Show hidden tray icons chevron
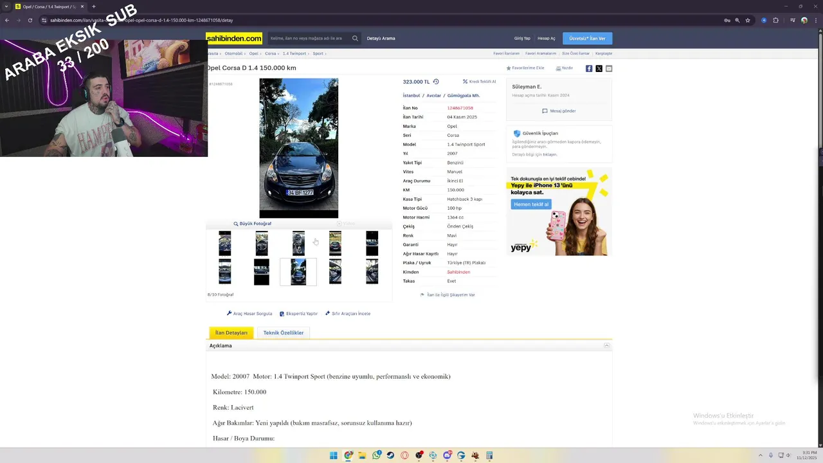The image size is (823, 463). pyautogui.click(x=761, y=455)
